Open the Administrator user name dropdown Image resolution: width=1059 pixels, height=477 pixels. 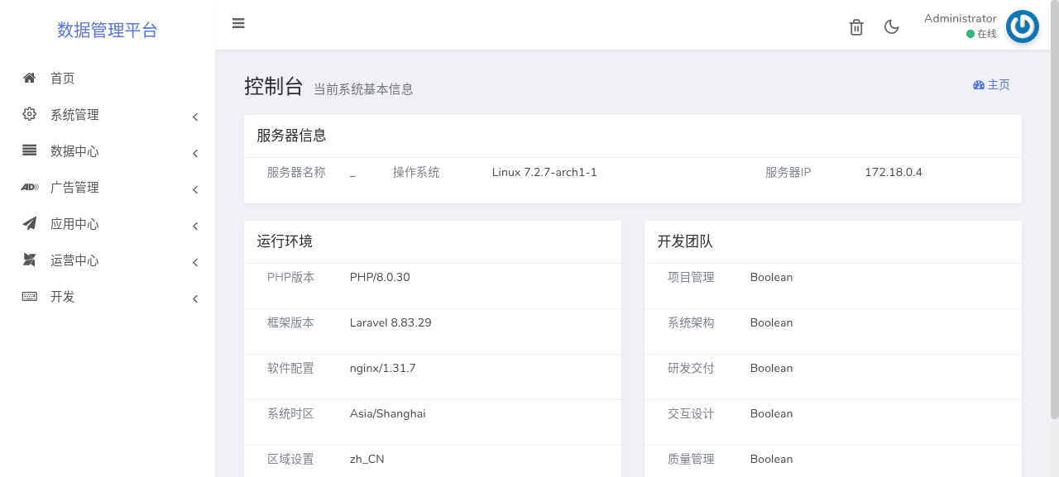(x=960, y=18)
